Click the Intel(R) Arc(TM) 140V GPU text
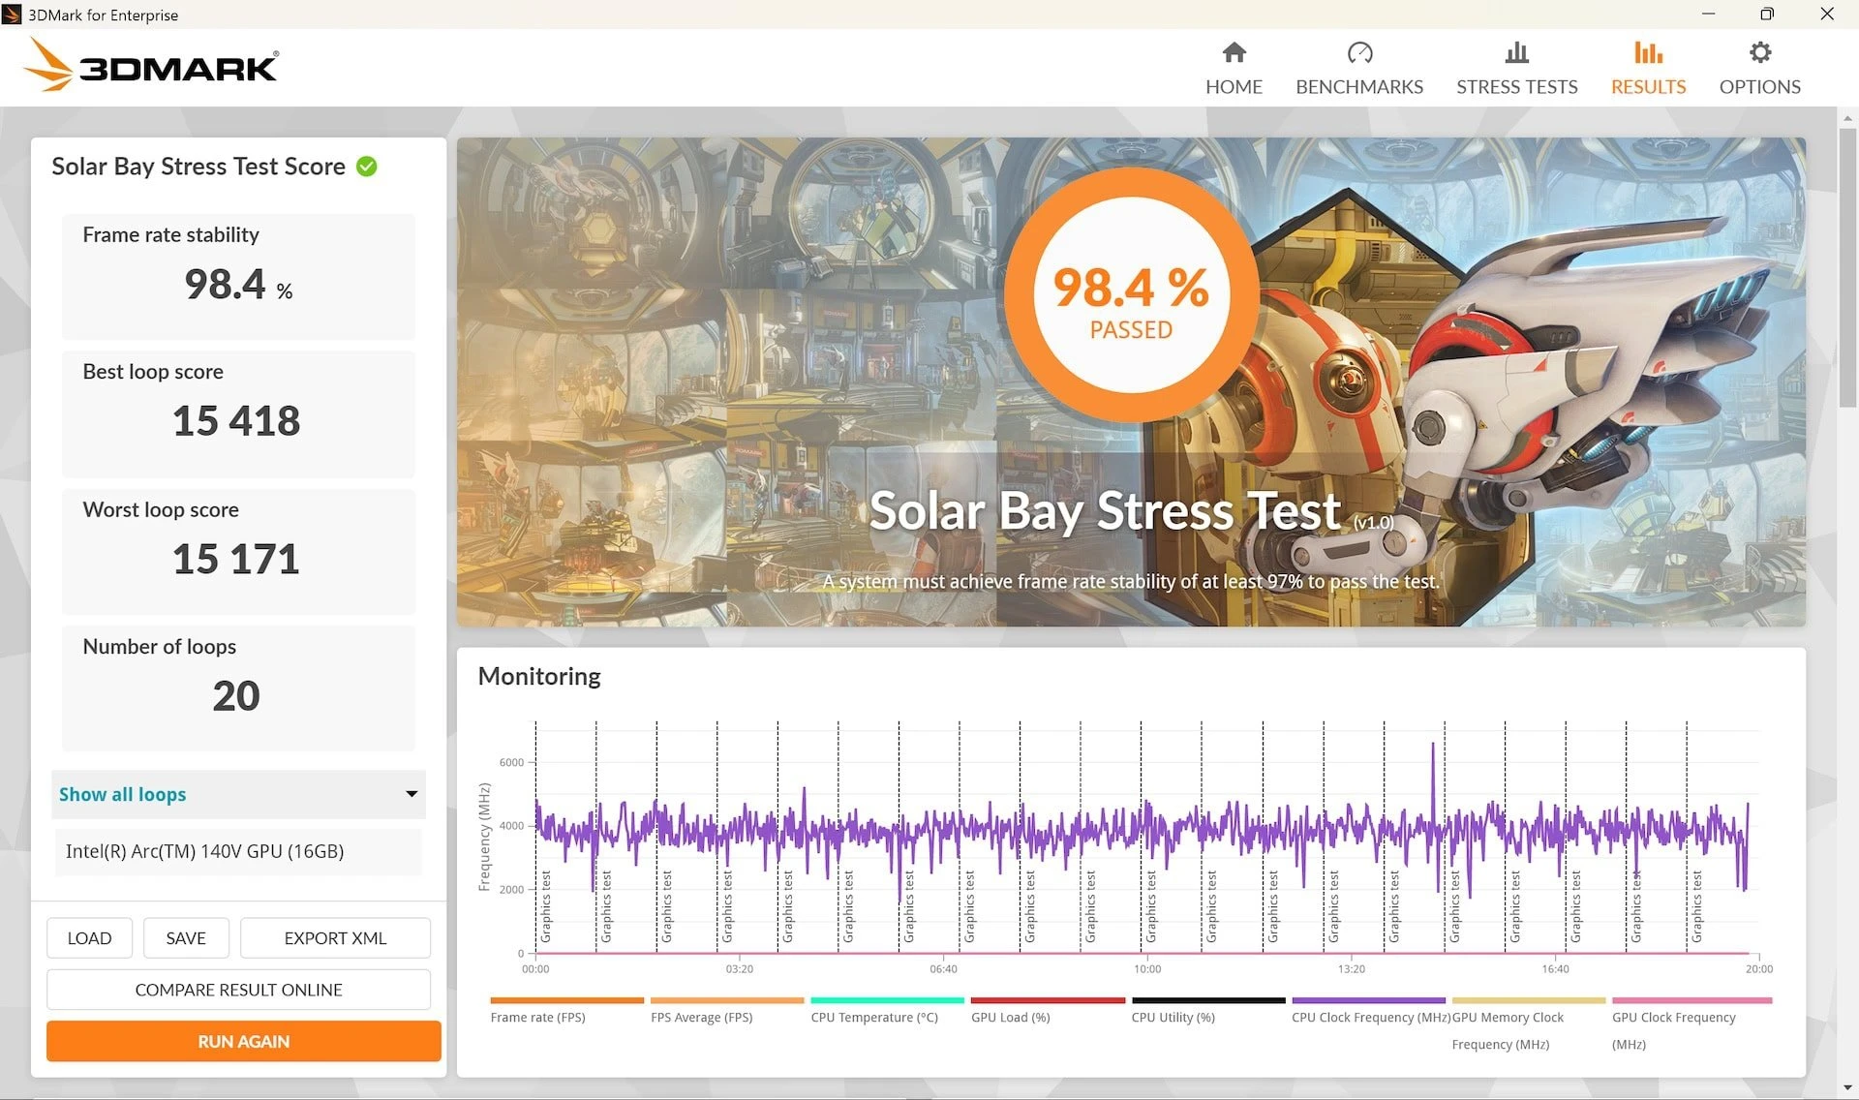The height and width of the screenshot is (1100, 1859). click(204, 851)
